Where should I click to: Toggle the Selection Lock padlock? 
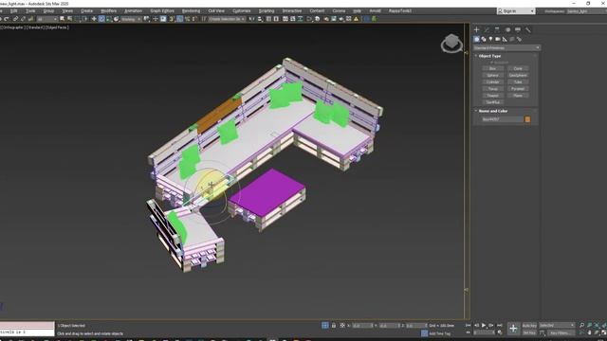point(334,326)
